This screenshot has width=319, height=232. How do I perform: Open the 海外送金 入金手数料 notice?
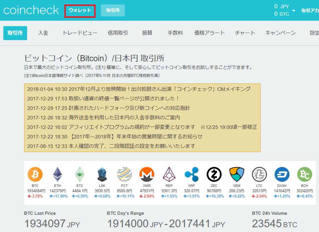tap(104, 118)
